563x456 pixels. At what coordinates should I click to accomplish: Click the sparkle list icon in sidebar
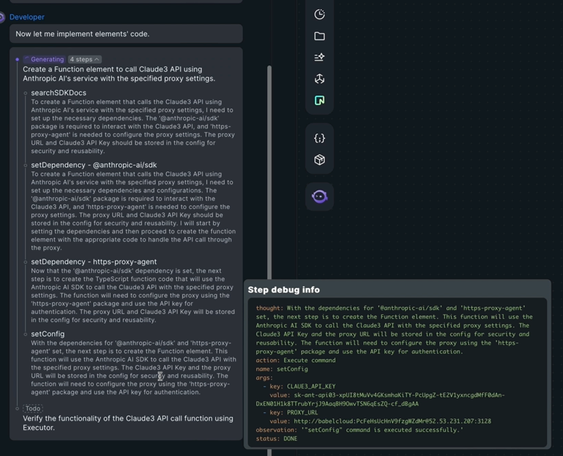pos(319,57)
